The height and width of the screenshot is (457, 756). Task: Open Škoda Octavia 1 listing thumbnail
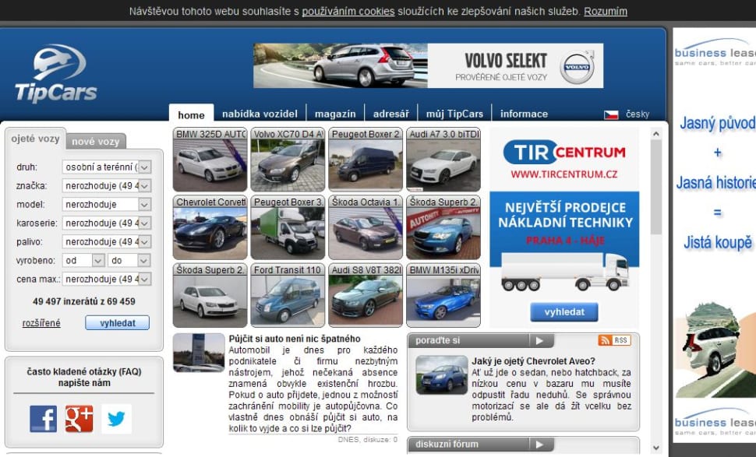(x=366, y=228)
